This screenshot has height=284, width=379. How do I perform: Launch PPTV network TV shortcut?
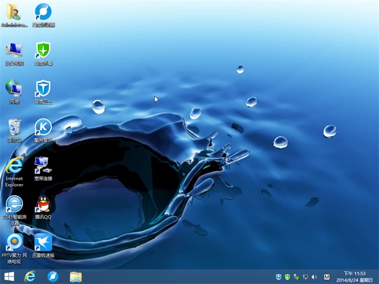coord(14,242)
